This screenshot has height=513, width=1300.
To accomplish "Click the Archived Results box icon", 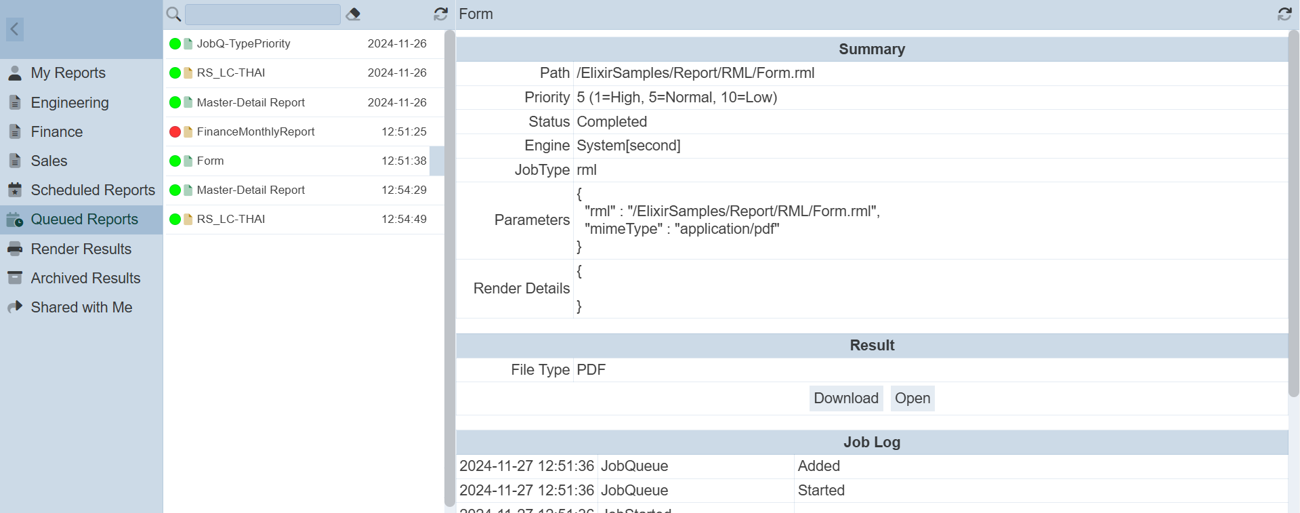I will click(15, 278).
